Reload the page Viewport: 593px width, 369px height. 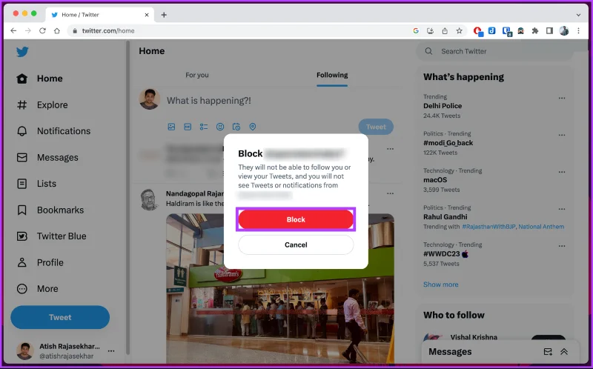tap(42, 31)
